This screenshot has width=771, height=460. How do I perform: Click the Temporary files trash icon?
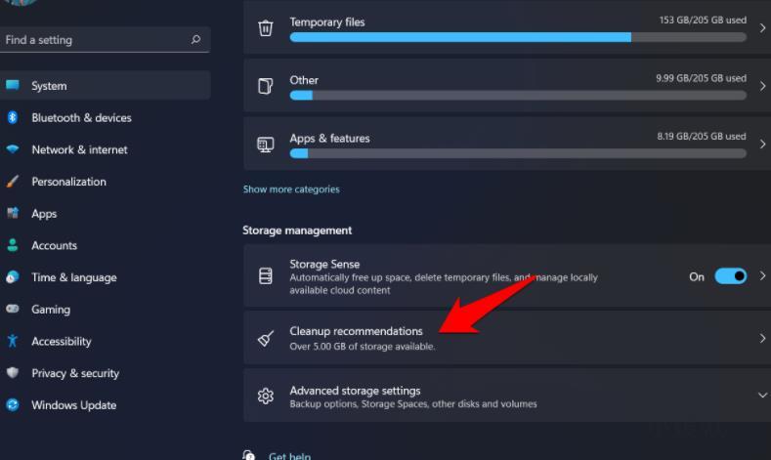265,28
